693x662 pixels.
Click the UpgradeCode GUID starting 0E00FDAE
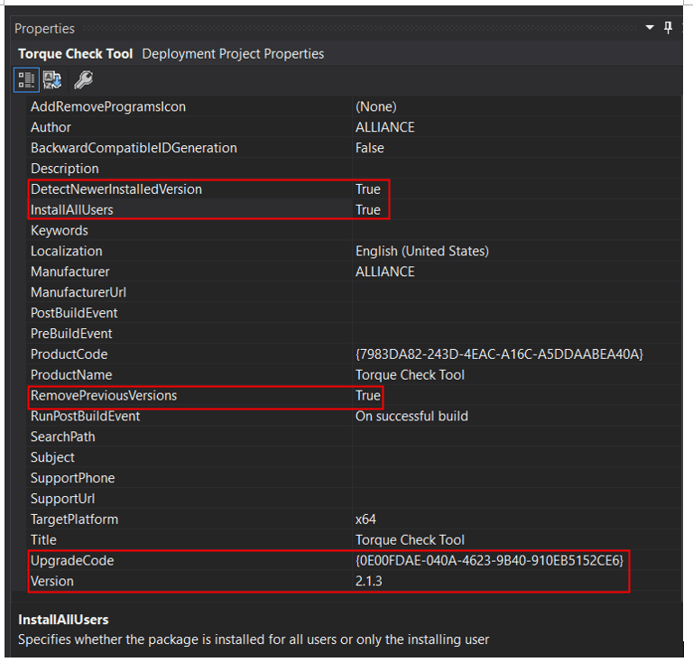490,561
